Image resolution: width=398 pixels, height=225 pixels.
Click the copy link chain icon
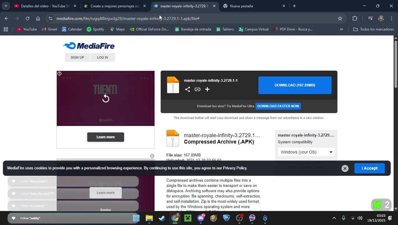(198, 89)
